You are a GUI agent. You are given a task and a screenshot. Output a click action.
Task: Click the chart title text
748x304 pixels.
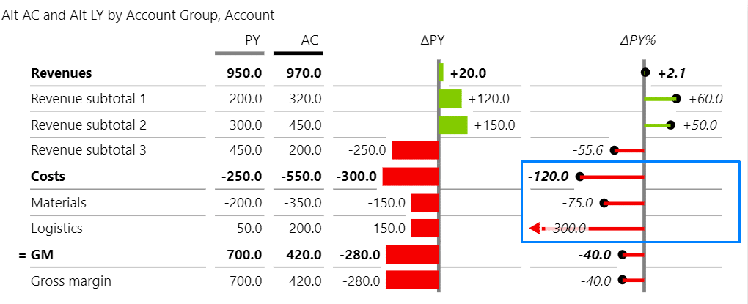coord(139,15)
